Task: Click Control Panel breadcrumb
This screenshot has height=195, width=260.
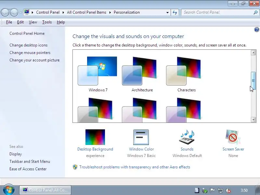Action: pyautogui.click(x=48, y=12)
